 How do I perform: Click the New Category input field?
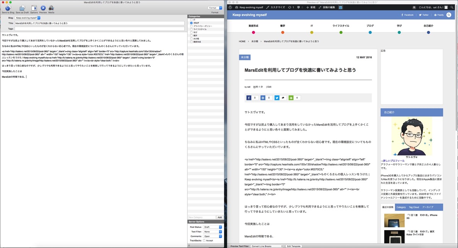tap(201, 217)
